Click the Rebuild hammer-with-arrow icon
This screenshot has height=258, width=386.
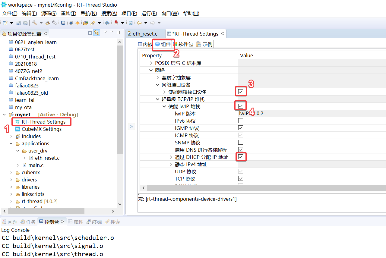48,23
